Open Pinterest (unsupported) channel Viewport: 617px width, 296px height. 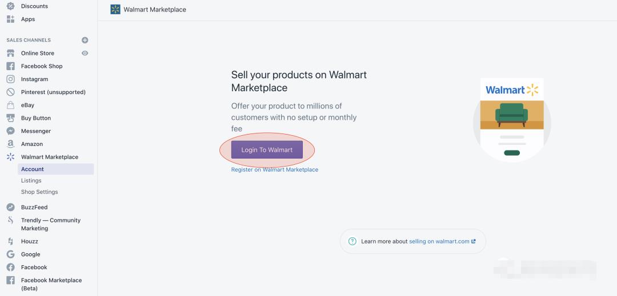click(53, 92)
